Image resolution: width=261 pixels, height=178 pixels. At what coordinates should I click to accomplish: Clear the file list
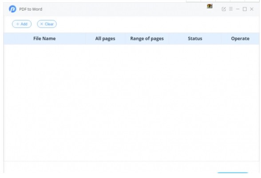coord(47,24)
